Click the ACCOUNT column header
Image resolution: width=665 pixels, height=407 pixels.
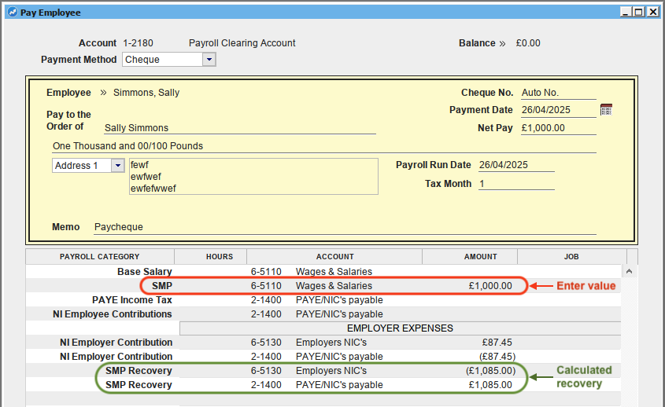(x=334, y=257)
